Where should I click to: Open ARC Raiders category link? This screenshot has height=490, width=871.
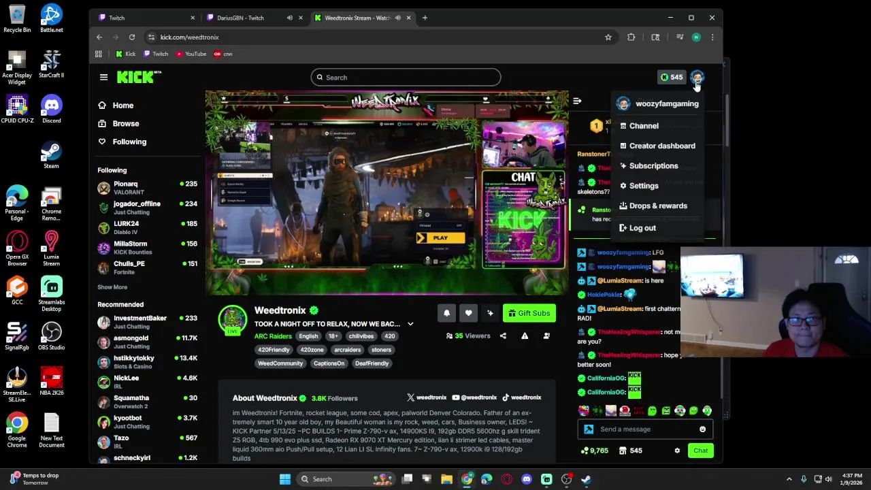(x=273, y=336)
